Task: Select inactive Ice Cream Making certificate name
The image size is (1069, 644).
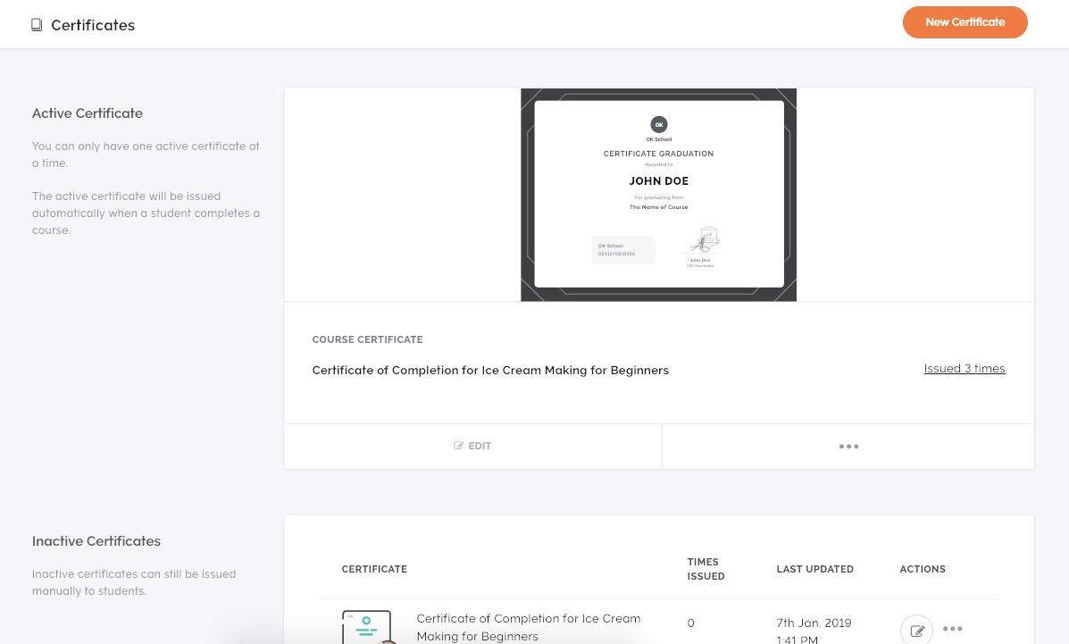Action: point(529,627)
